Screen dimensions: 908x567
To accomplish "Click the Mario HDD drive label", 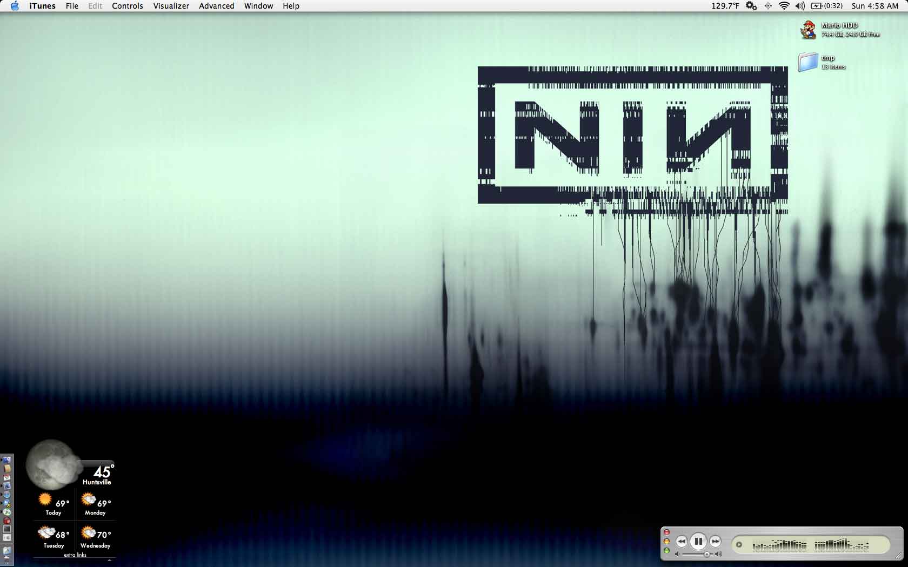I will (839, 25).
